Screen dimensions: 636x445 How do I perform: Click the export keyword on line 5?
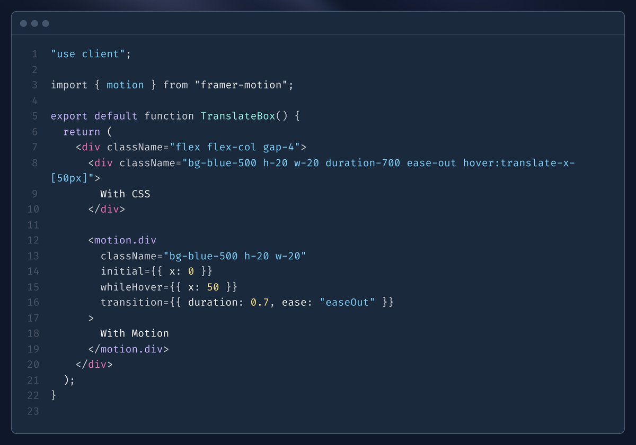point(69,116)
